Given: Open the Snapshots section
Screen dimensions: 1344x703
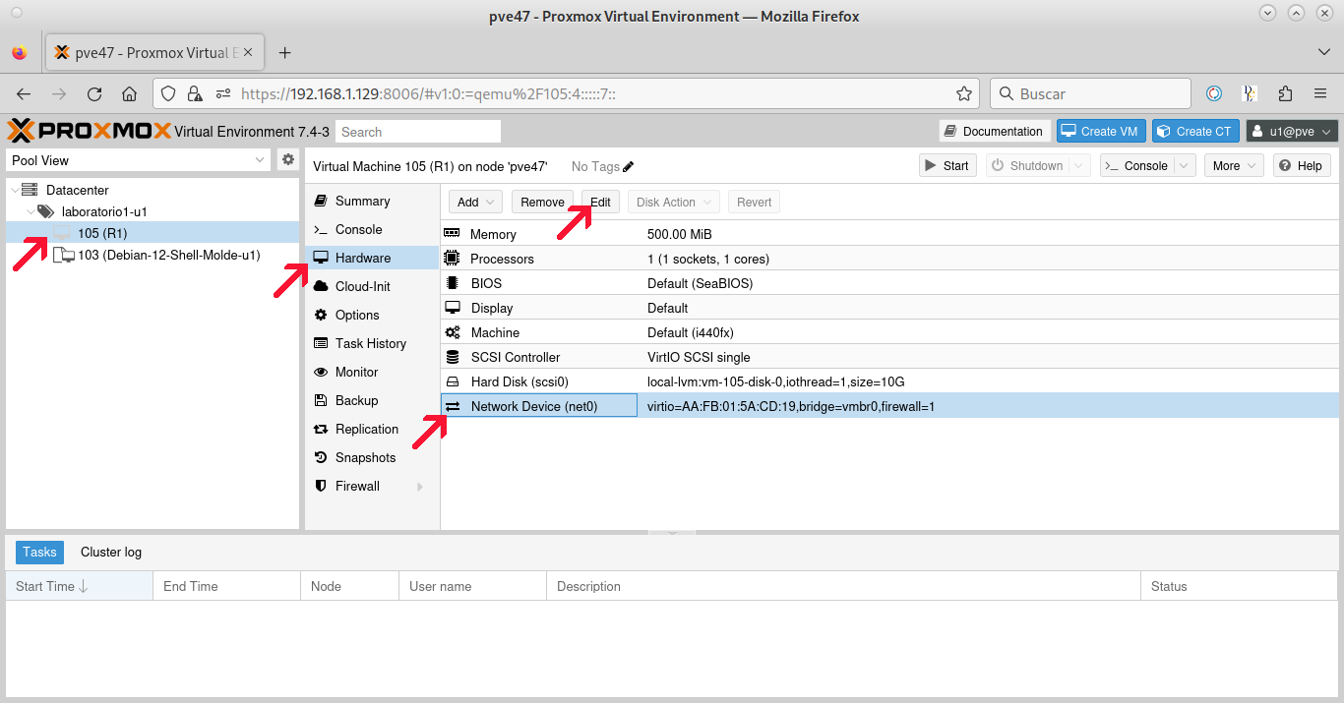Looking at the screenshot, I should [x=372, y=457].
